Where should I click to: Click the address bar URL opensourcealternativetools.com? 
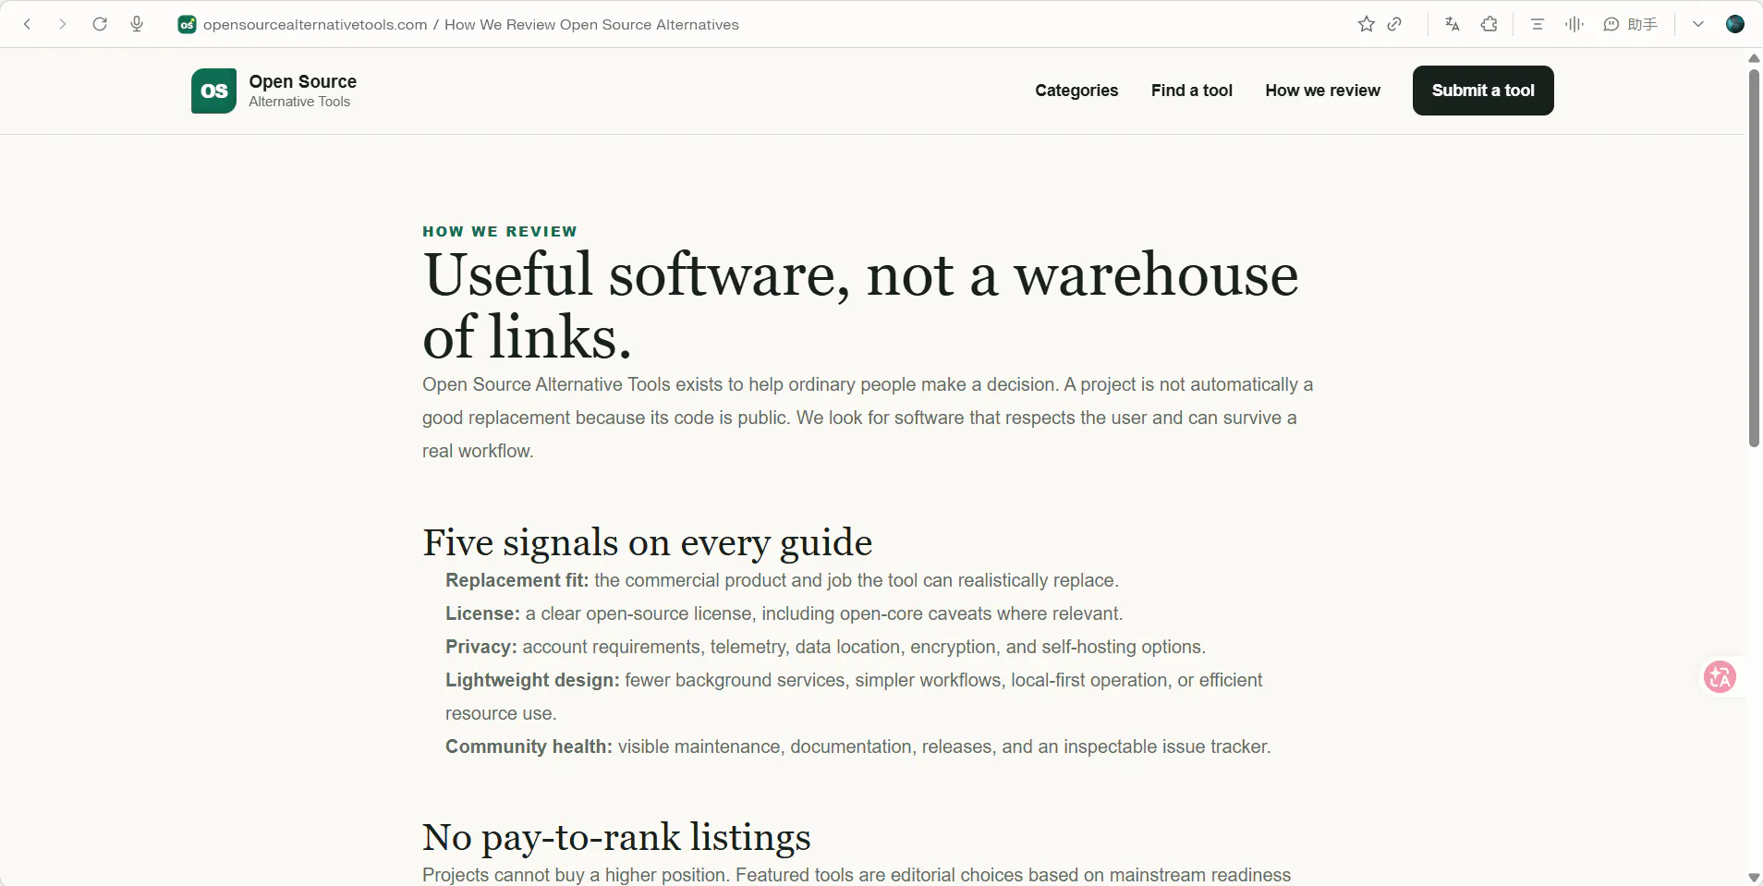pos(315,25)
